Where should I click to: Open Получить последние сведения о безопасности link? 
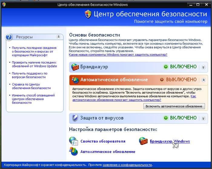[x=34, y=52]
